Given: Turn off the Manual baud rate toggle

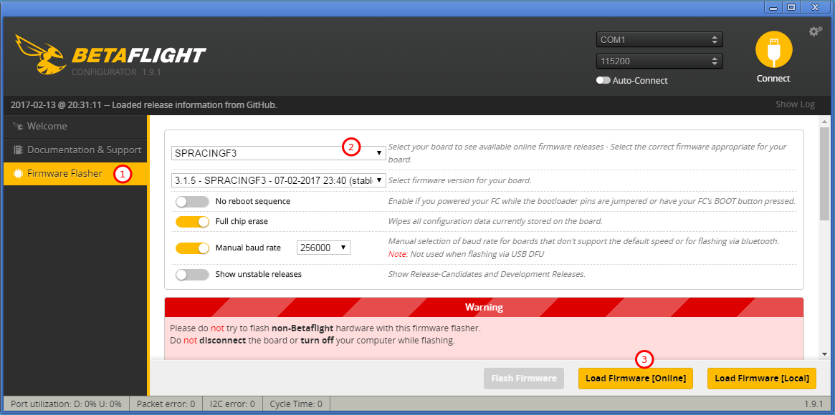Looking at the screenshot, I should tap(192, 248).
